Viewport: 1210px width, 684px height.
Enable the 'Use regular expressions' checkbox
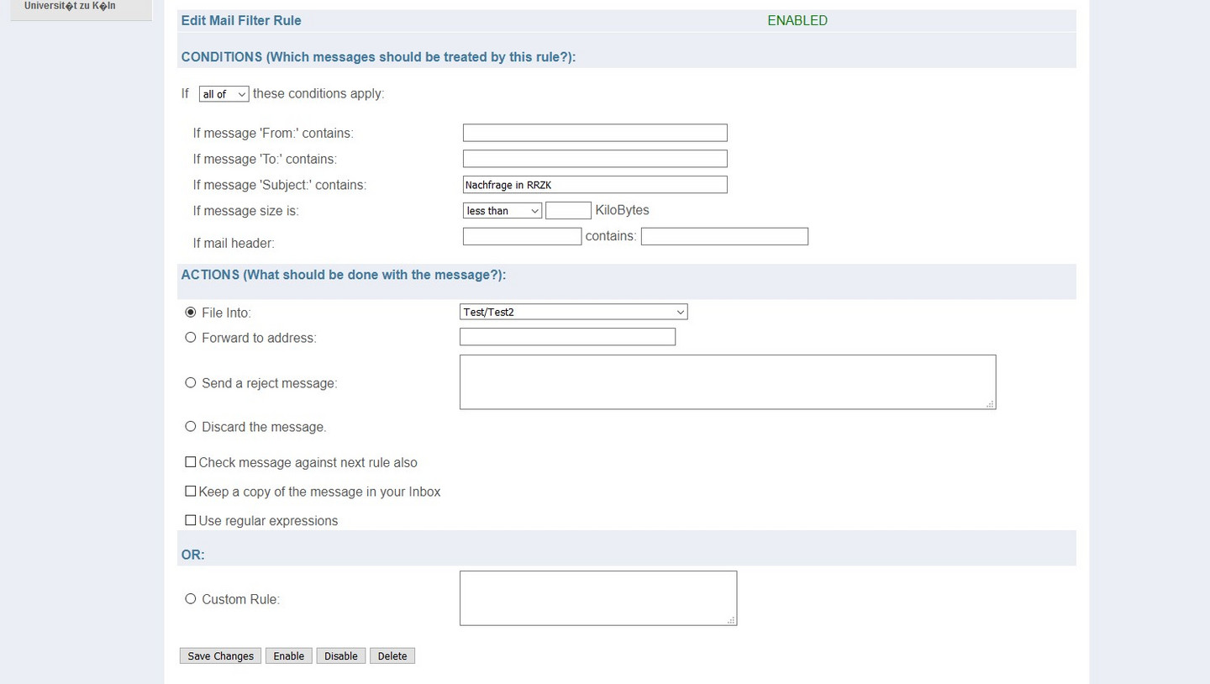click(191, 521)
